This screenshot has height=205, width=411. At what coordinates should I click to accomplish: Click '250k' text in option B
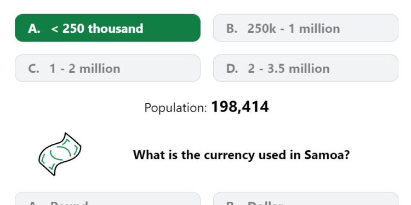click(x=261, y=28)
